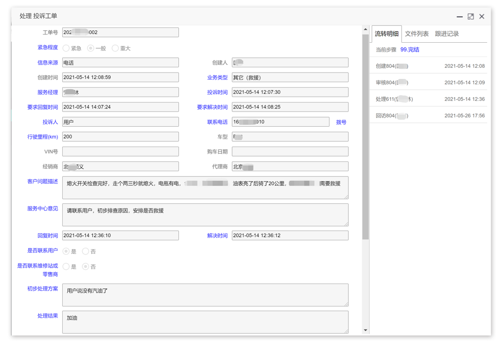Focus the 行驶里程(km) input field

point(120,137)
